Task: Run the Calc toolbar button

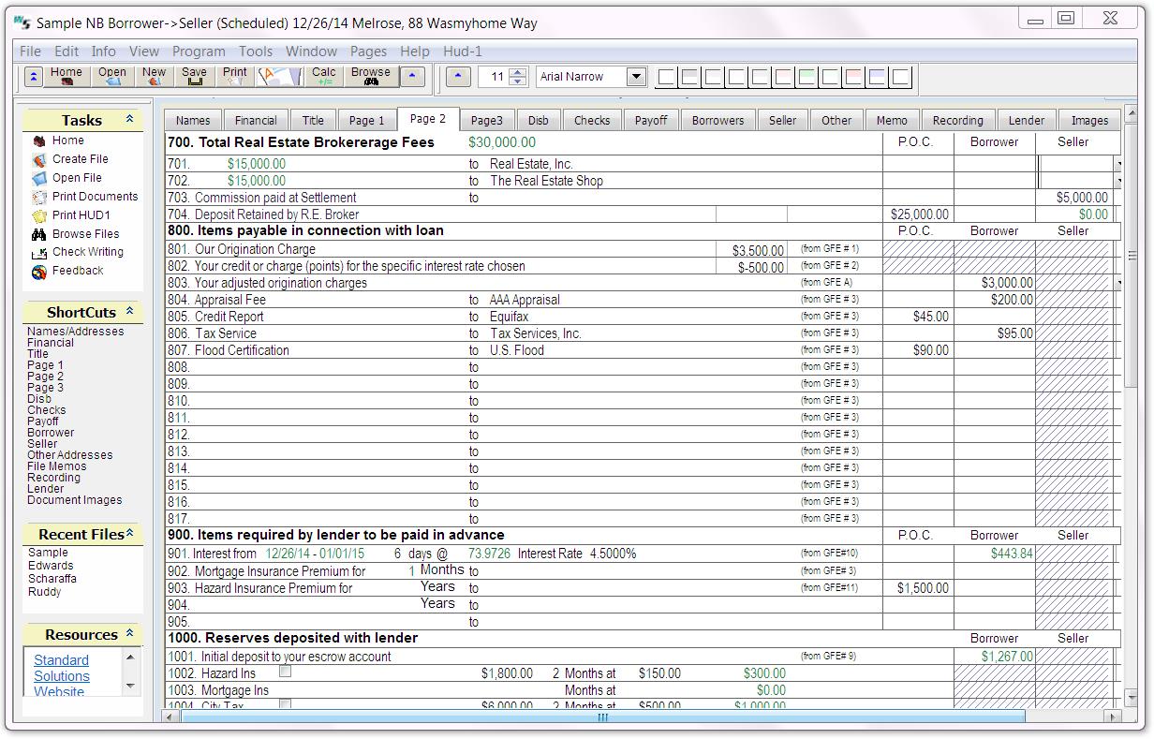Action: coord(324,77)
